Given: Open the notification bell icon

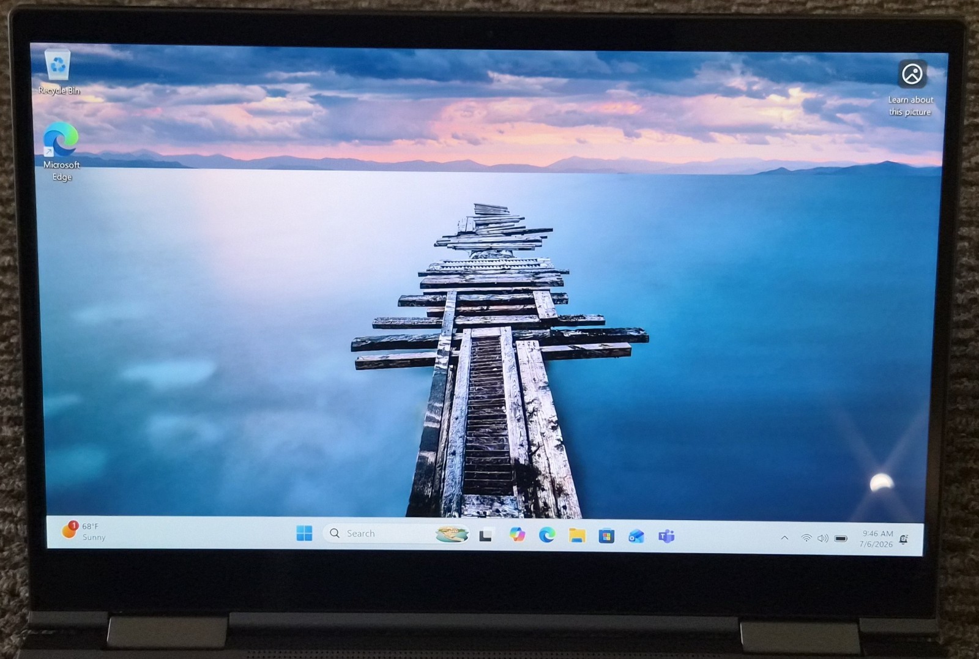Looking at the screenshot, I should tap(904, 539).
